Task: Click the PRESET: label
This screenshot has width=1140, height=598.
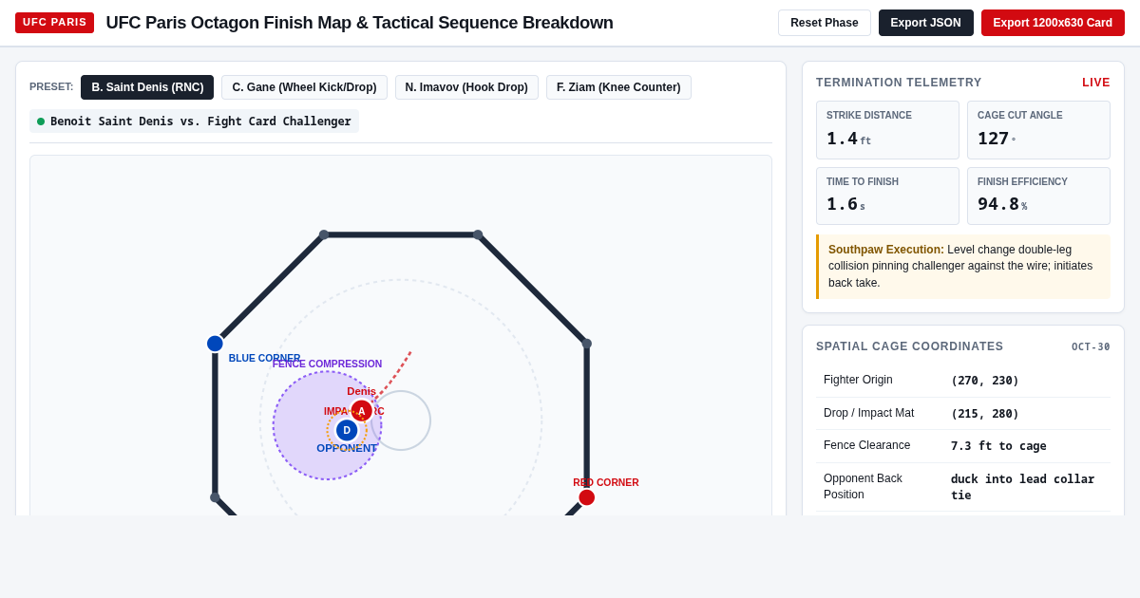Action: pos(51,86)
